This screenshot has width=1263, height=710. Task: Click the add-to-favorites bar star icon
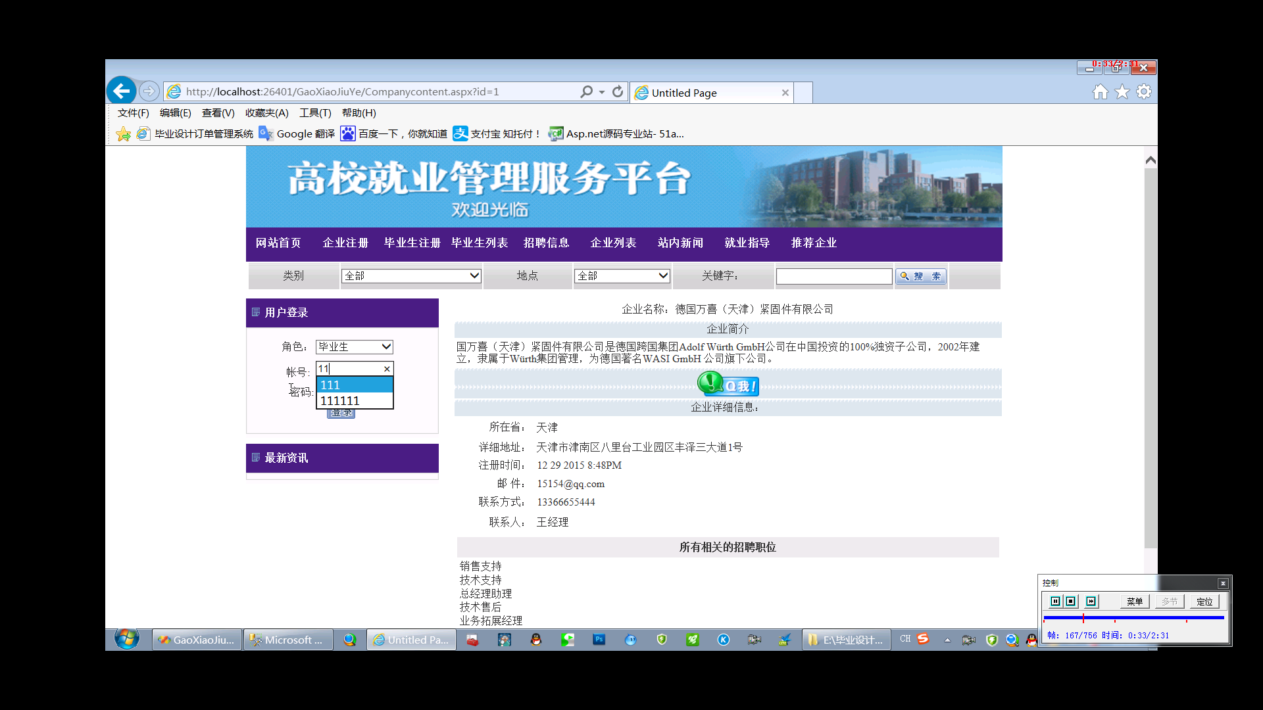[124, 134]
